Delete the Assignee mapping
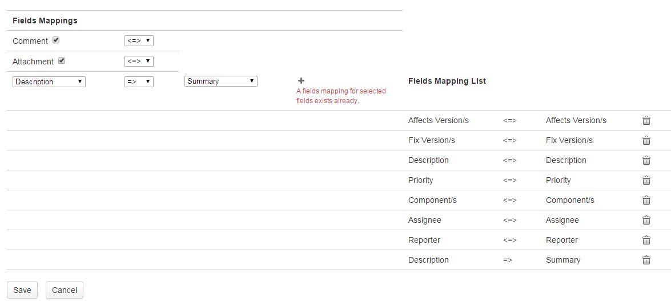 [x=646, y=220]
